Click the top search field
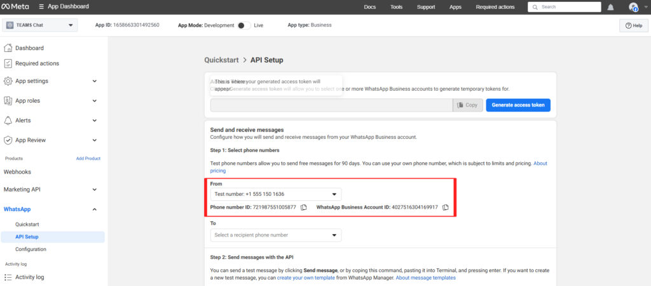 pos(565,7)
